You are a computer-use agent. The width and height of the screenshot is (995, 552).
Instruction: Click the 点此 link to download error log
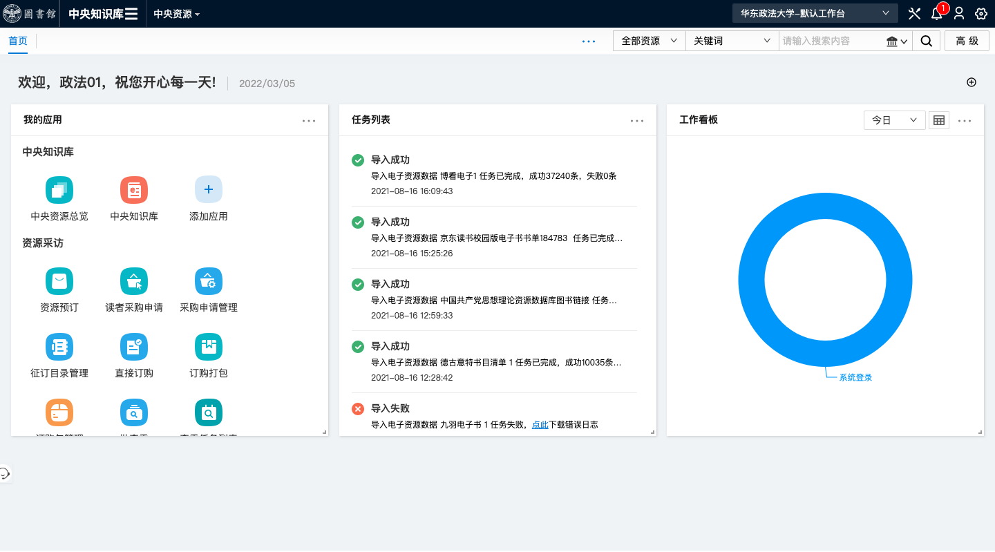click(x=540, y=425)
